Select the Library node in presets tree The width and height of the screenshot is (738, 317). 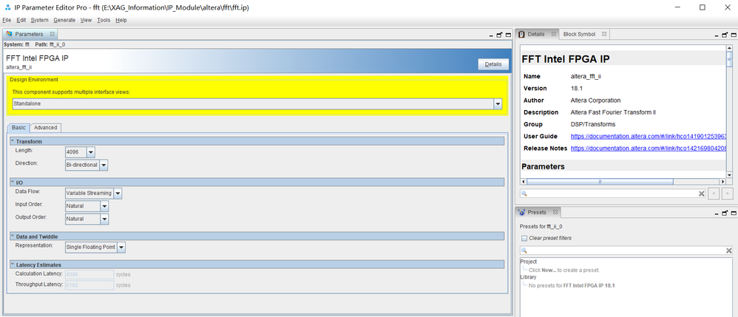pos(528,277)
